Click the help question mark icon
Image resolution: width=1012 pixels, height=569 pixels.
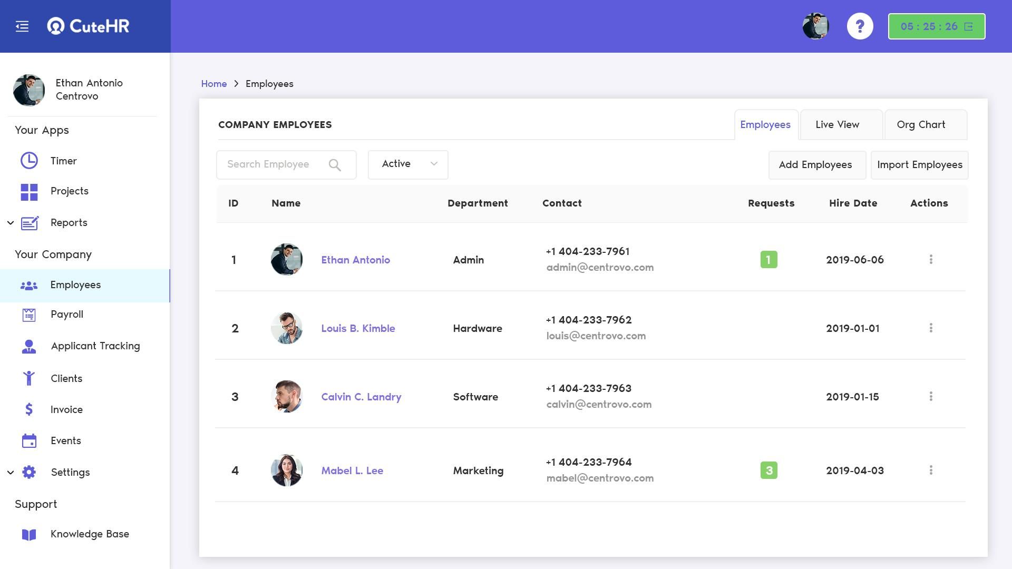pyautogui.click(x=860, y=26)
